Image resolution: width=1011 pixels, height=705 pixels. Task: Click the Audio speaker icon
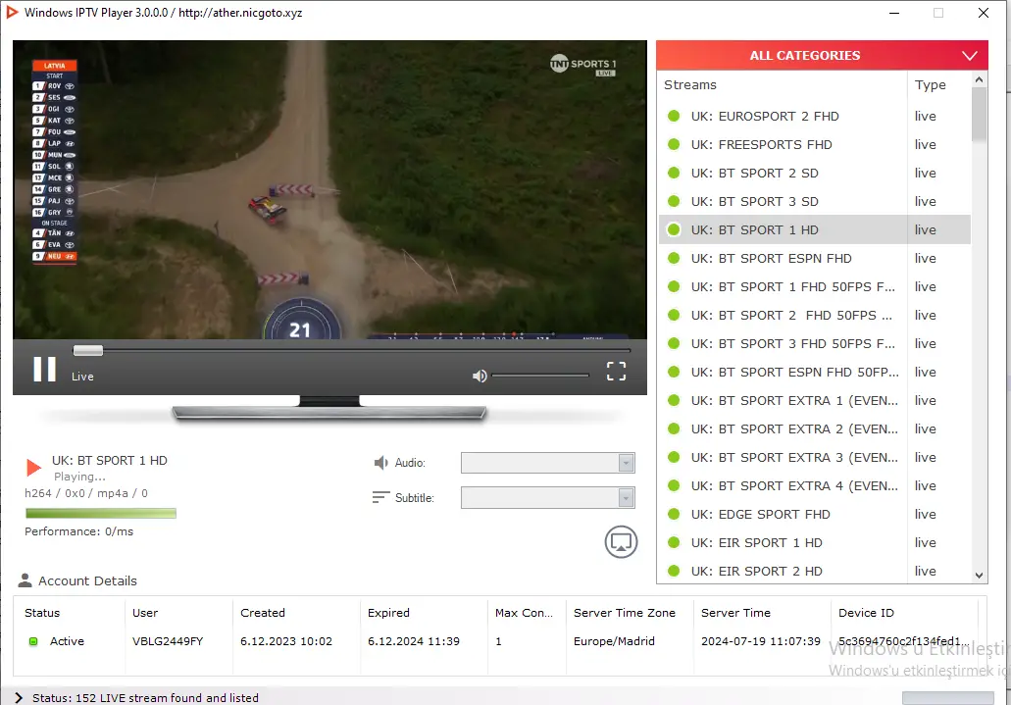[x=381, y=463]
